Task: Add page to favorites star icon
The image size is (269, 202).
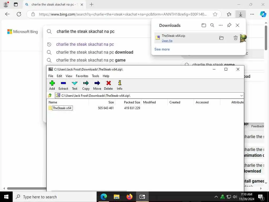Action: point(215,14)
